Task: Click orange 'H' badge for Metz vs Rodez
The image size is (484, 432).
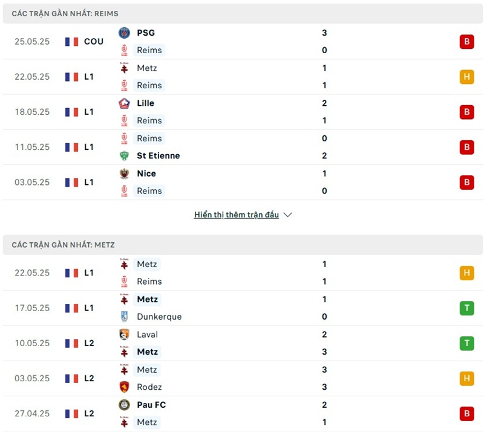Action: coord(466,378)
